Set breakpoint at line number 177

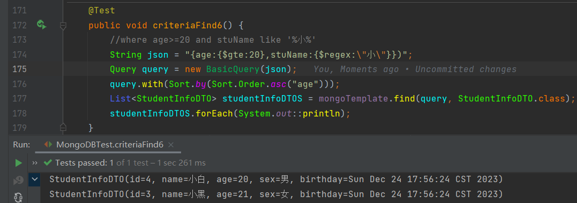19,98
